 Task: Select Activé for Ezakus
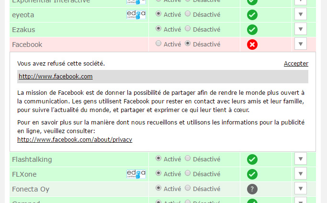(158, 29)
